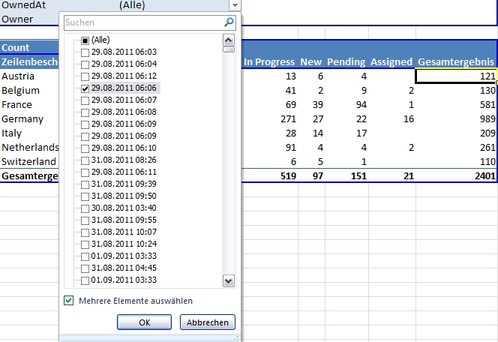Check the 31.08.2011 10:07 checkbox
The image size is (498, 342).
click(85, 232)
